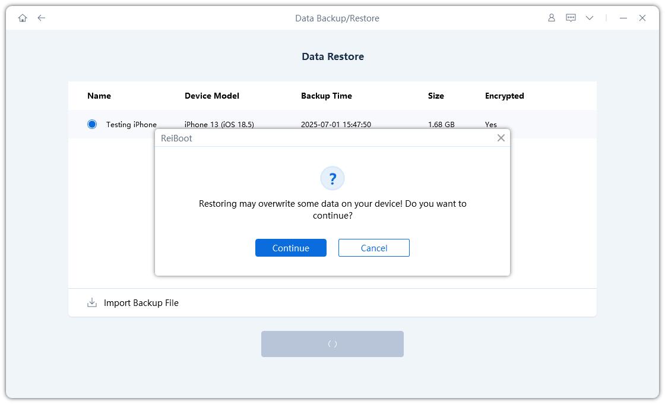This screenshot has width=665, height=404.
Task: Click the Name column header
Action: [x=99, y=96]
